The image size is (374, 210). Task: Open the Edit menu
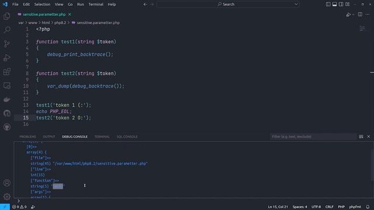click(26, 4)
